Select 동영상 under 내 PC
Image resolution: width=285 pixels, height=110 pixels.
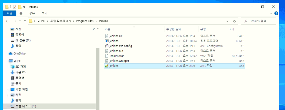20,78
